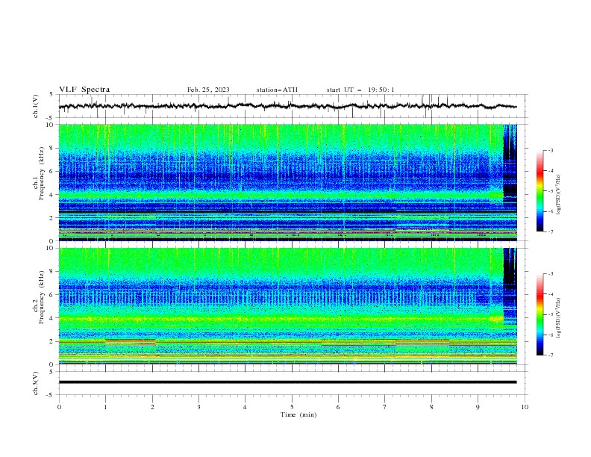Click the "station=ATH" label

(x=277, y=90)
